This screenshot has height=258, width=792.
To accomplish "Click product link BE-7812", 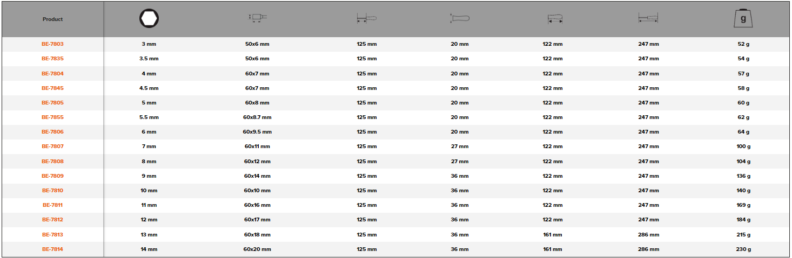I will pyautogui.click(x=52, y=220).
